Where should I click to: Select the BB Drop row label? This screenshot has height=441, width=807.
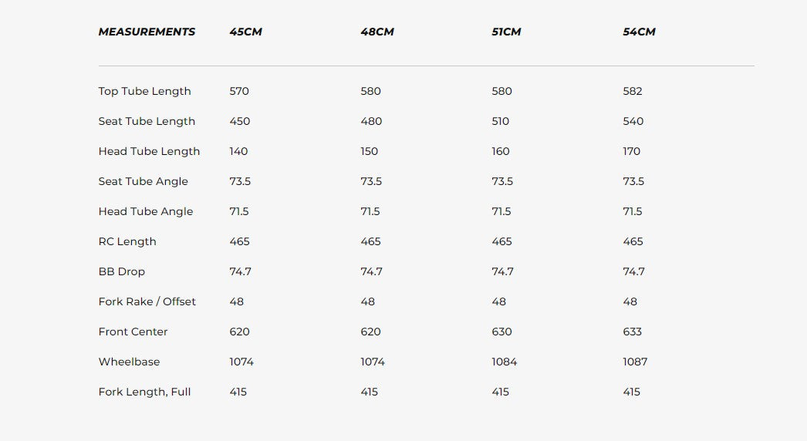pos(121,271)
